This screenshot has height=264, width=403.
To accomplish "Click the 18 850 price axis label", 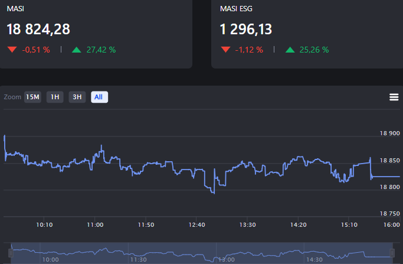I will click(390, 161).
